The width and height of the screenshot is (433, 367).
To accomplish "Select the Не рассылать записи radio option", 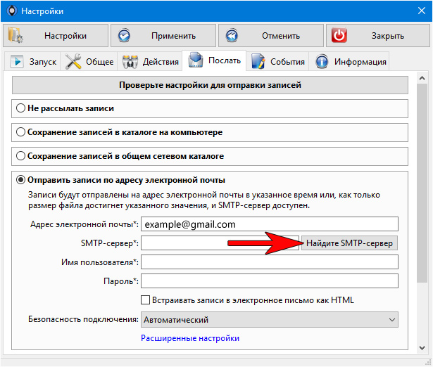I will (20, 108).
